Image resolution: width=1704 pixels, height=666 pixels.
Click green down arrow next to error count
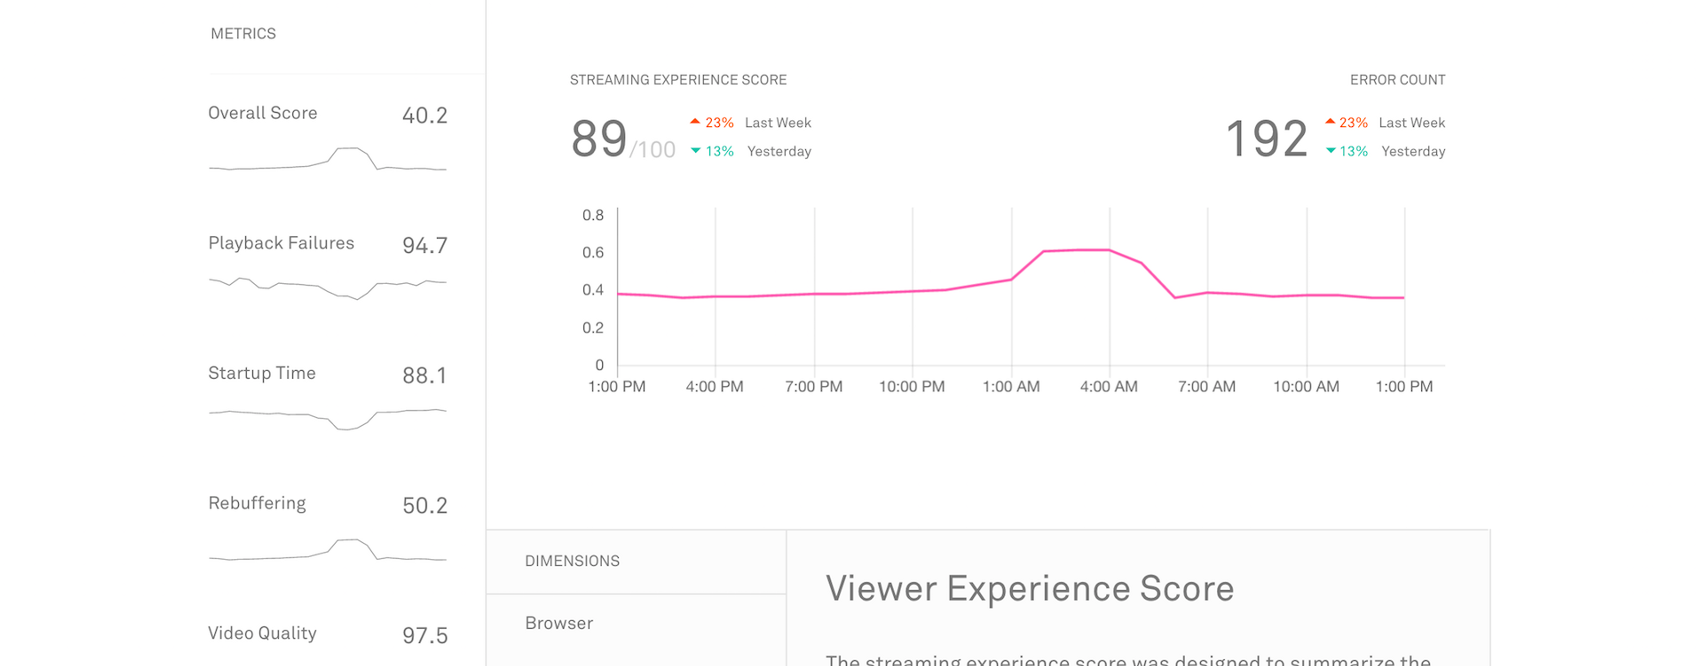1330,151
